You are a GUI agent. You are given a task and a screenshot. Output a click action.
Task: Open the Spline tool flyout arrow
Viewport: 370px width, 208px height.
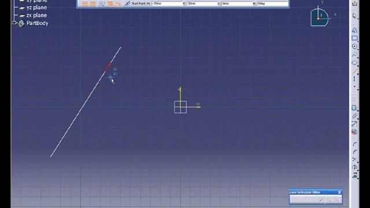pyautogui.click(x=358, y=58)
